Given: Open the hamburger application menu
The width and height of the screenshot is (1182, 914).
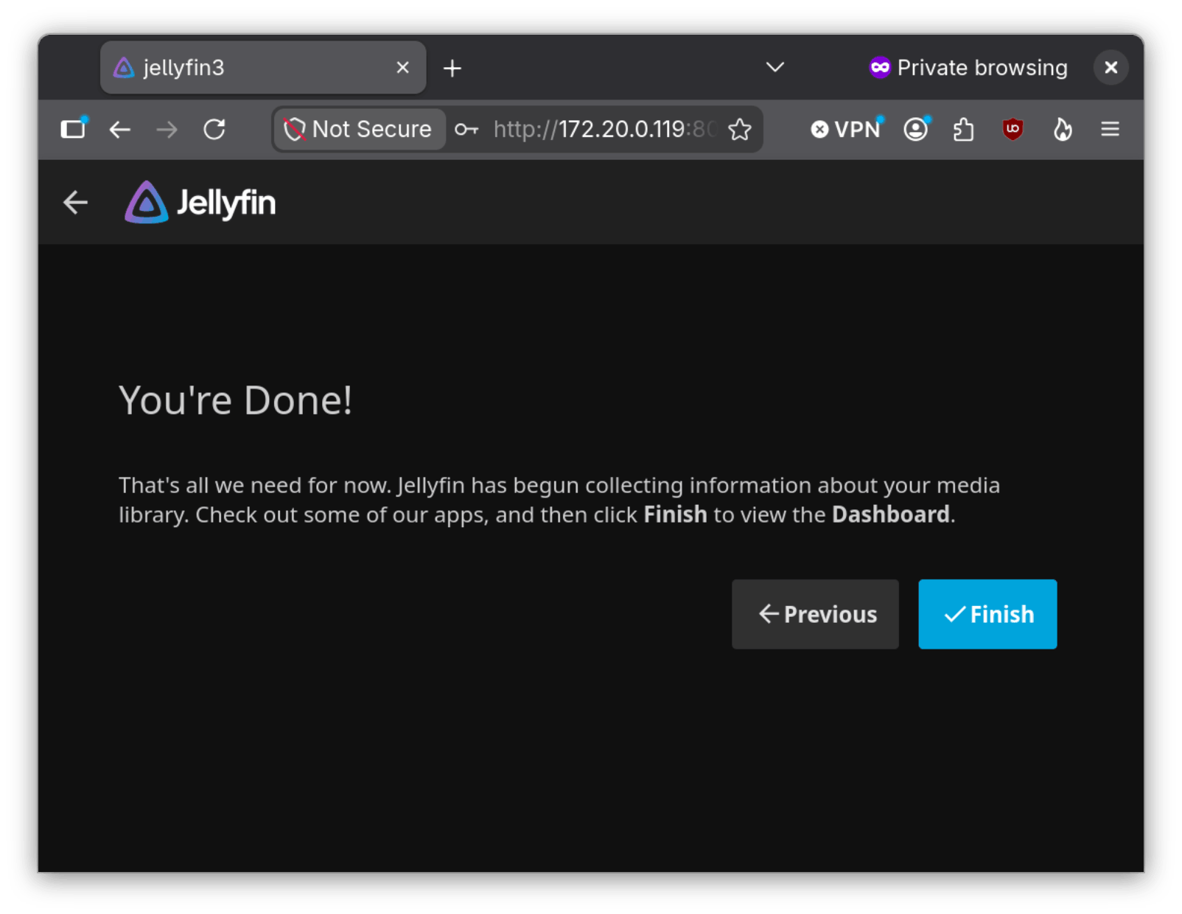Looking at the screenshot, I should coord(1110,130).
